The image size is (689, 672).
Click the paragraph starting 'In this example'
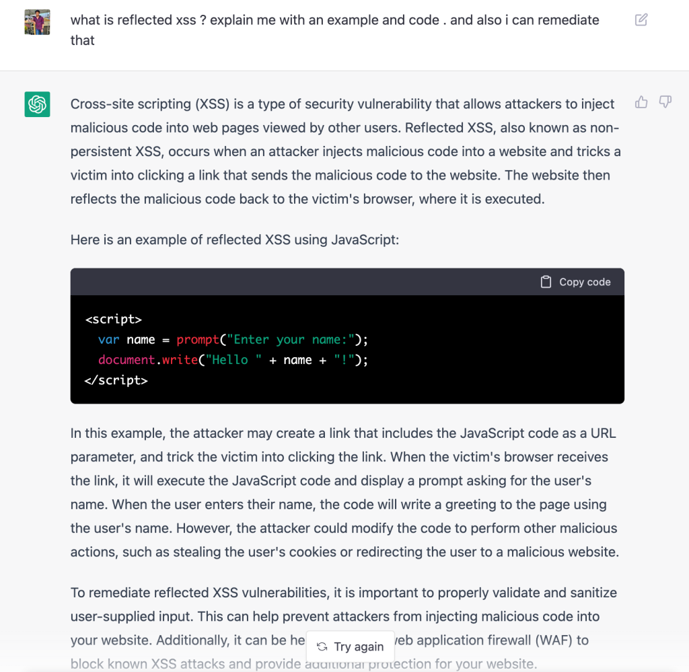(x=343, y=492)
